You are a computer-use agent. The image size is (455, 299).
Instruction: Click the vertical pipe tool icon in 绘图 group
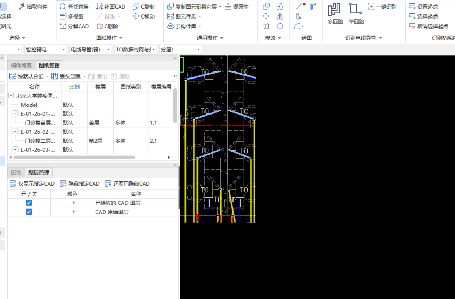click(x=298, y=16)
